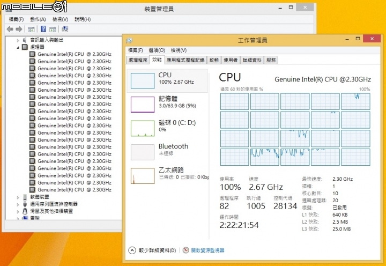386x266 pixels.
Task: Click Forward arrow in Device Manager toolbar
Action: [x=19, y=29]
